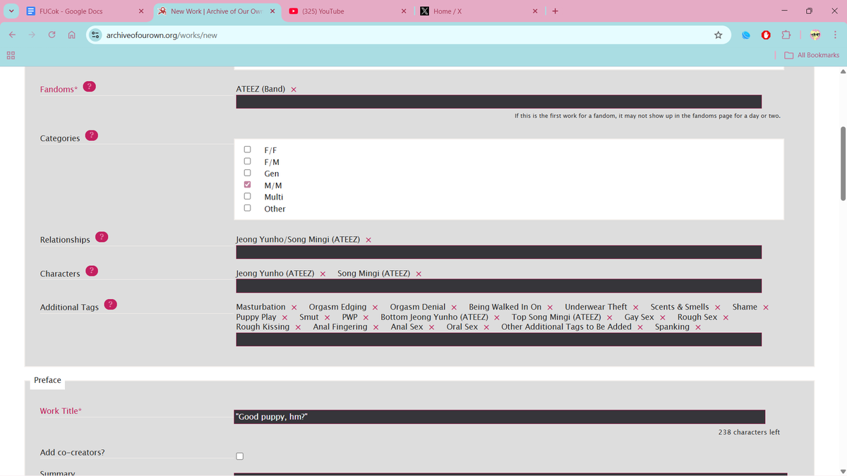Image resolution: width=847 pixels, height=476 pixels.
Task: Remove the Jeong Yunho/Song Mingi relationship tag
Action: click(x=368, y=240)
